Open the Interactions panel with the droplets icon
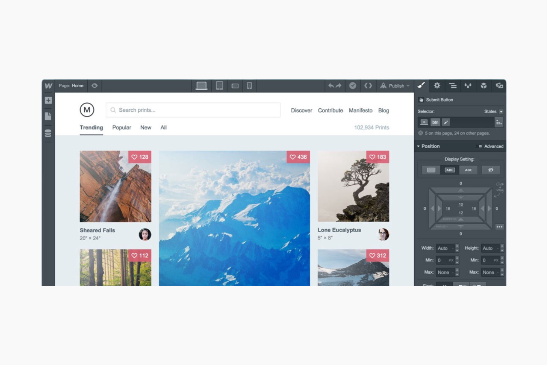This screenshot has width=547, height=365. coord(468,86)
